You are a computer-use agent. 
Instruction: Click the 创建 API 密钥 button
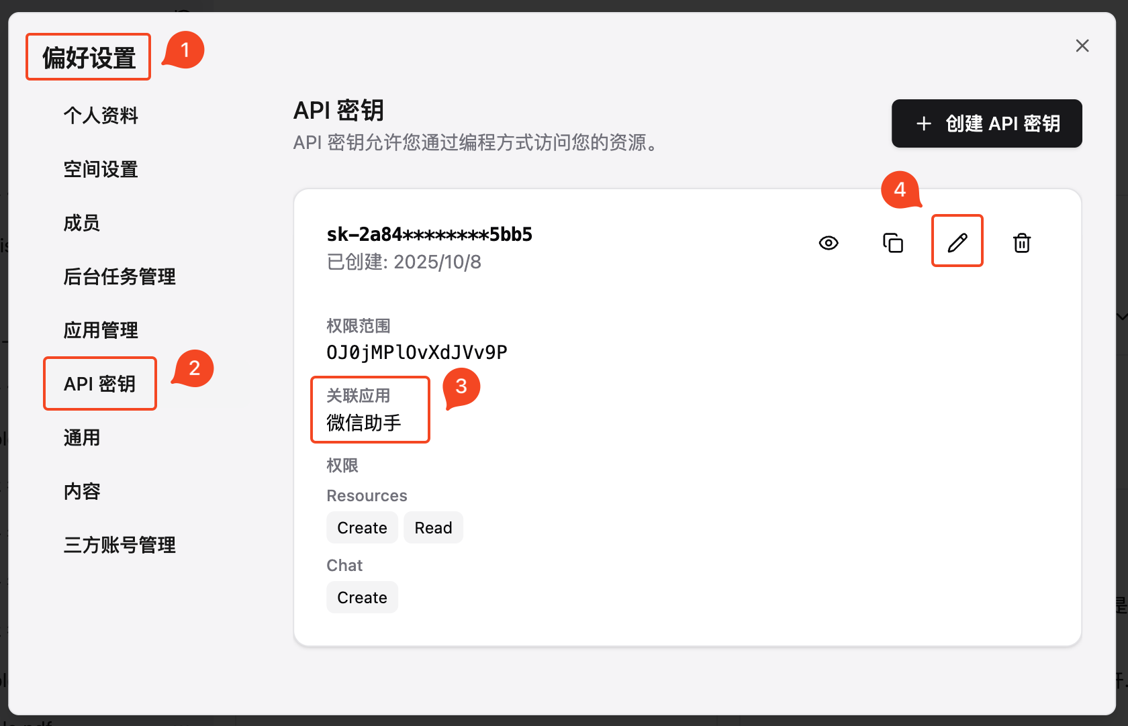click(986, 123)
